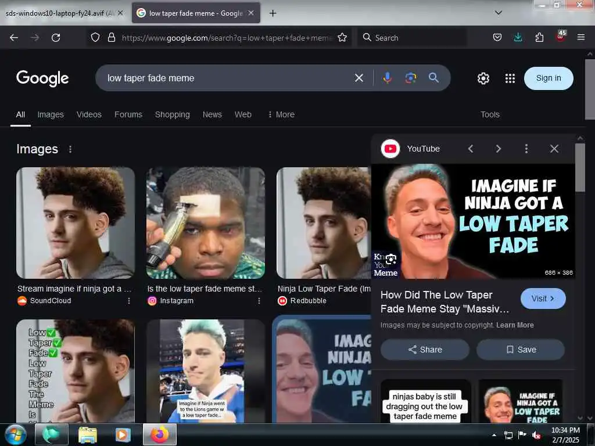Switch to the Web results tab

coord(243,114)
